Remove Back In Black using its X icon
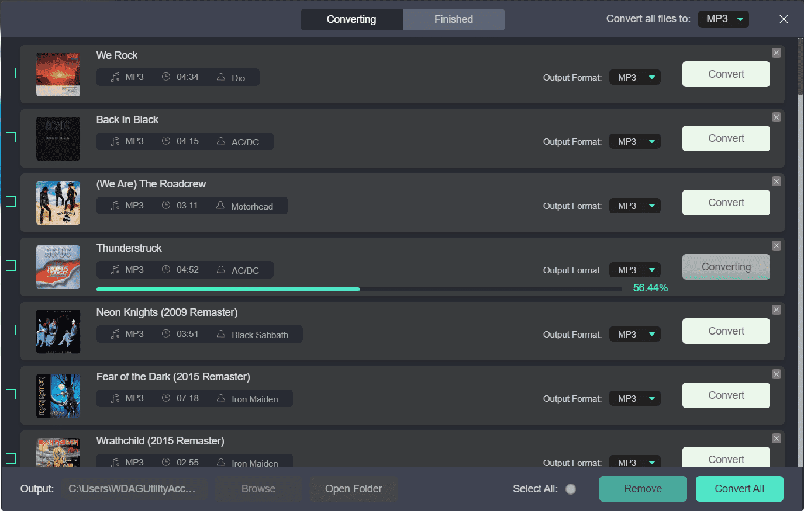 click(x=777, y=117)
